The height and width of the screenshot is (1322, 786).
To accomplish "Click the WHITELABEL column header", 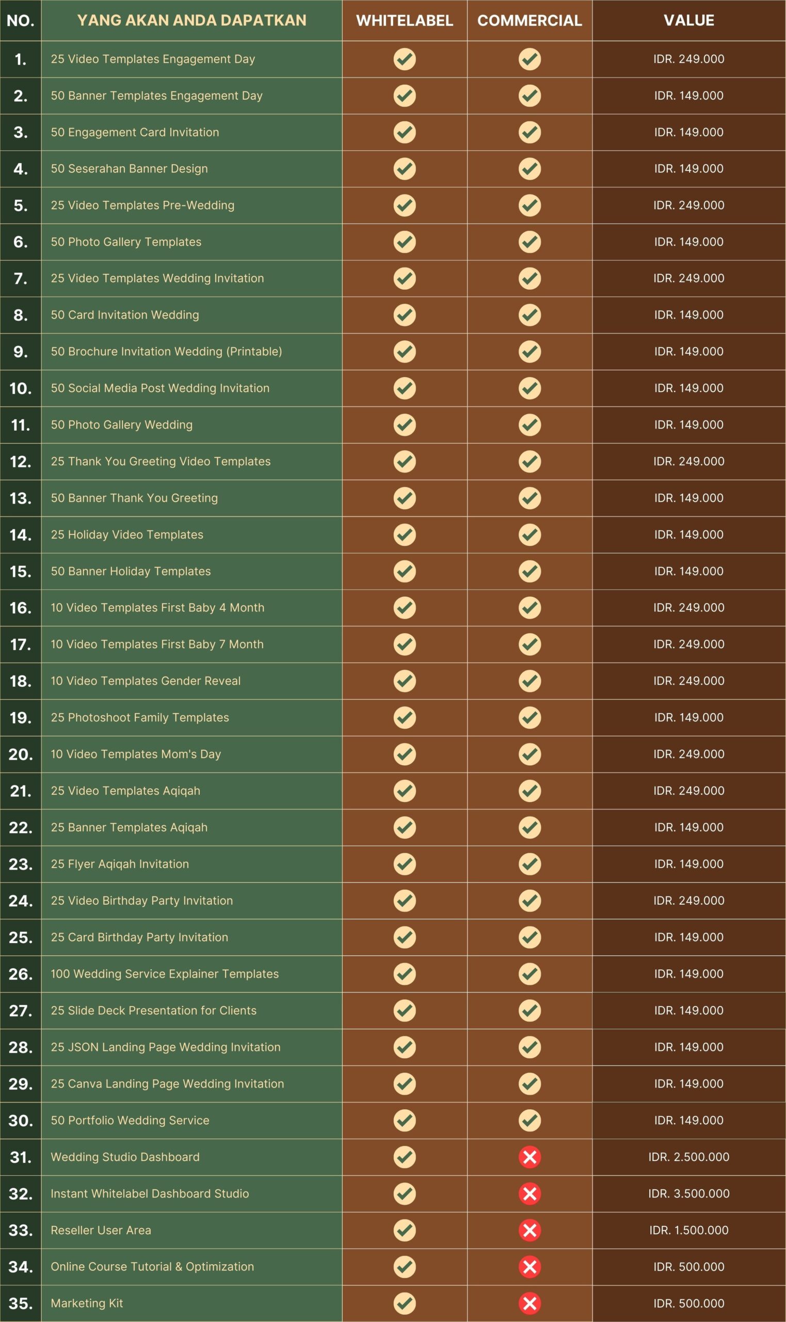I will click(x=405, y=21).
